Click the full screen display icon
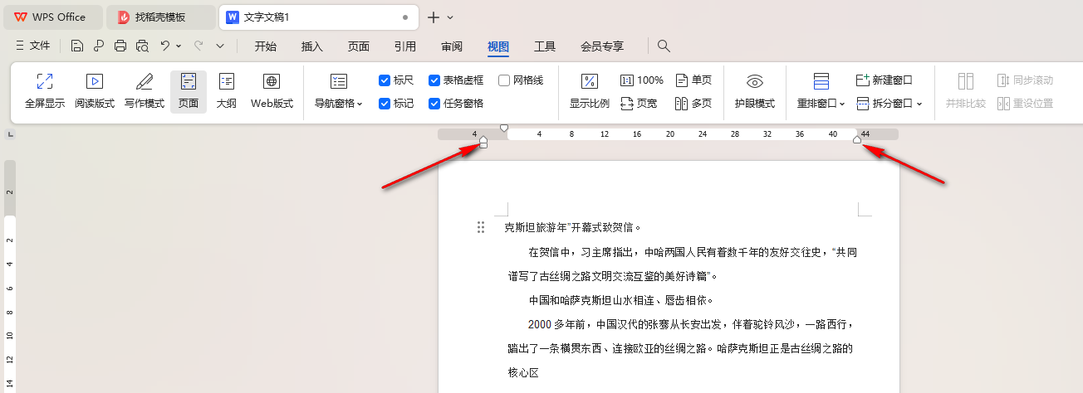The image size is (1083, 393). coord(45,91)
